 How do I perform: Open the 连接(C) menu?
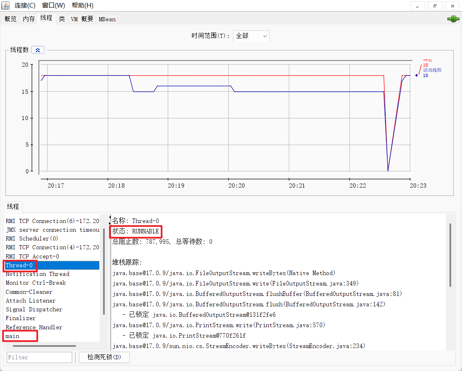(25, 5)
